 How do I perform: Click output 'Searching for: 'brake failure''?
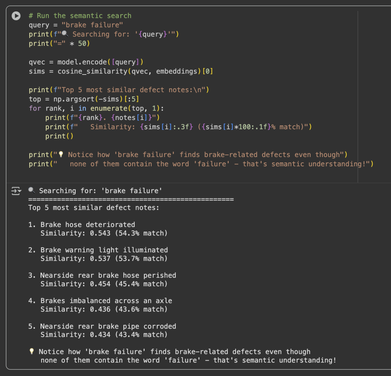tap(95, 191)
